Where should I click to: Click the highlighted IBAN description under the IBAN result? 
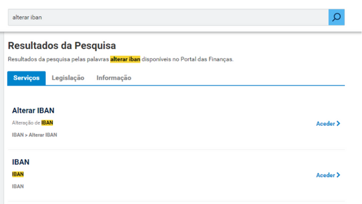click(18, 174)
